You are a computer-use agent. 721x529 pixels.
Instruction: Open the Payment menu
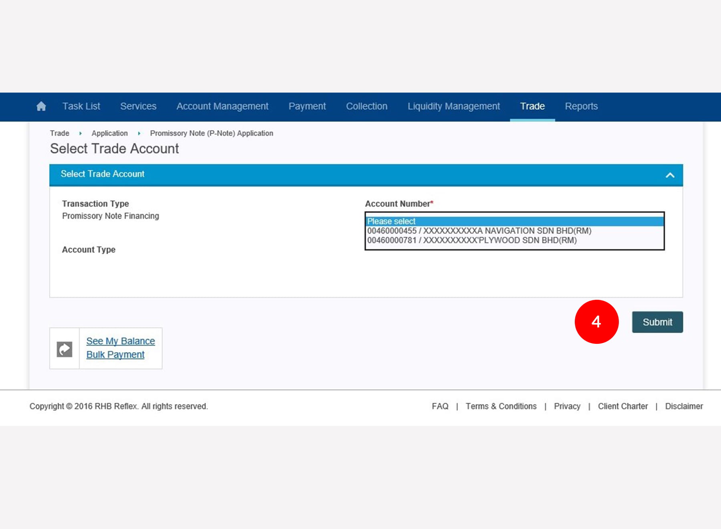[307, 106]
